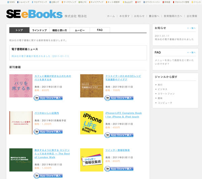Viewport: 202px width, 179px height.
Task: Click App Store button for パリのおいしい店案内
Action: coord(48,132)
